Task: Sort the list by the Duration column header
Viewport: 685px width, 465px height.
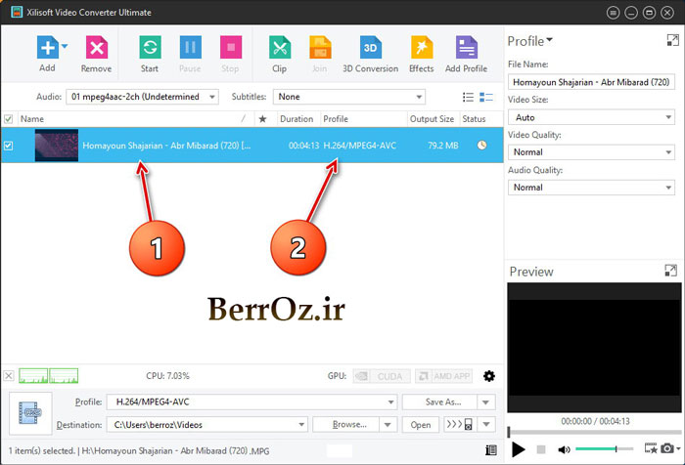Action: (x=297, y=118)
